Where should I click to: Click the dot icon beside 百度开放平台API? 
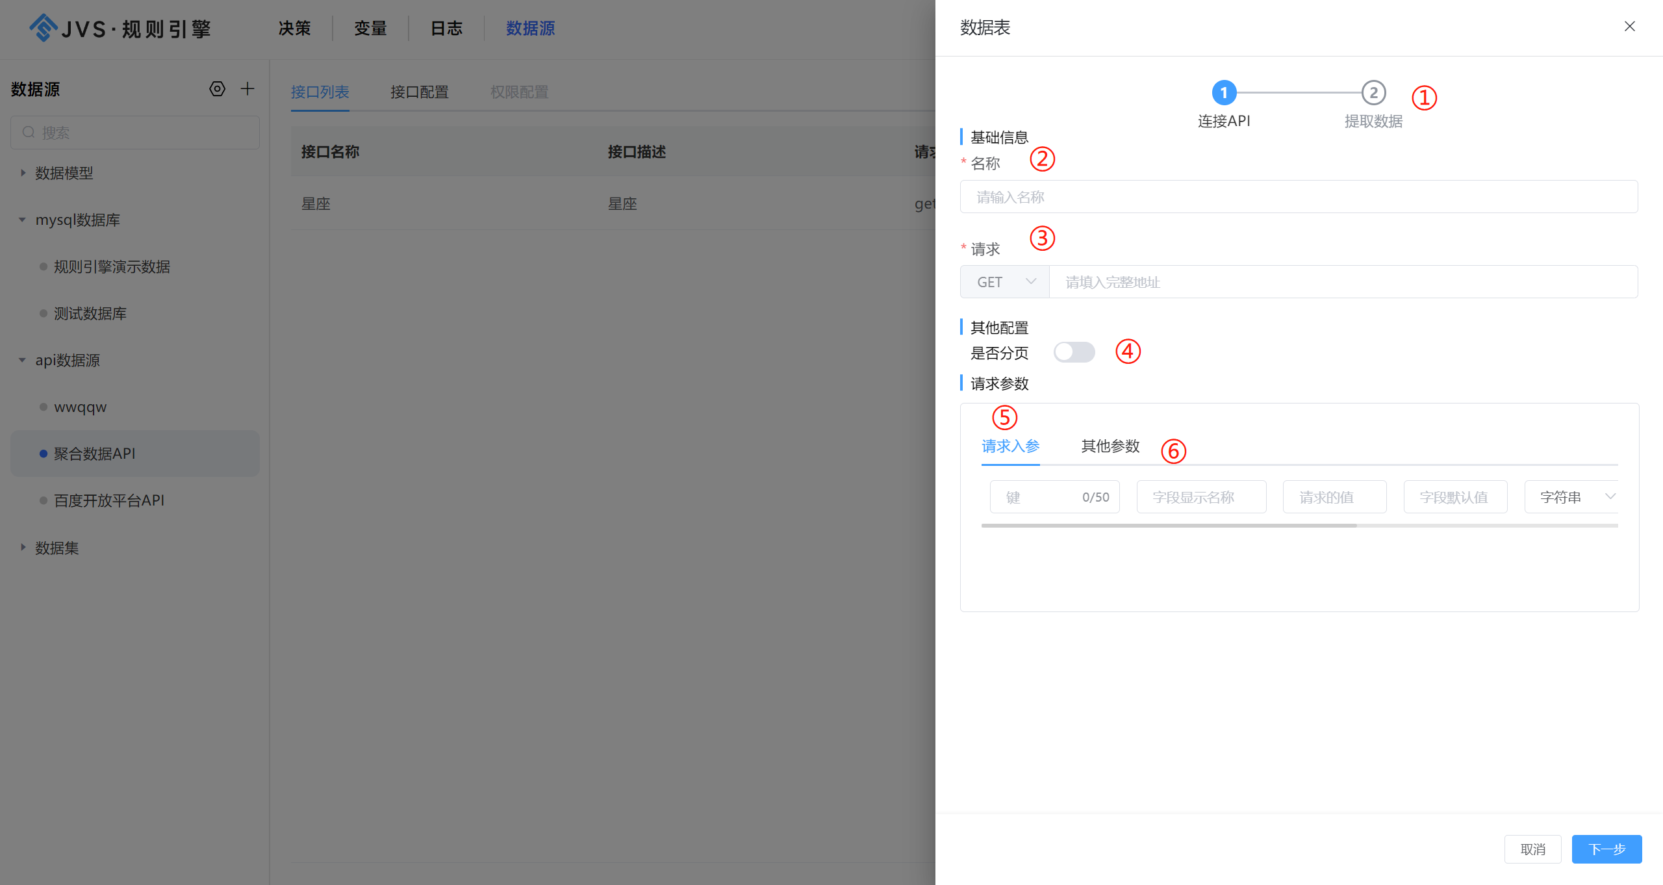click(x=43, y=500)
